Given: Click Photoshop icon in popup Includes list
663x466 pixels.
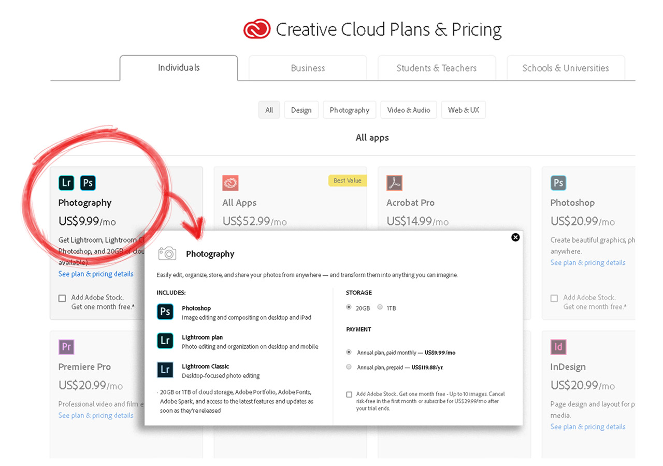Looking at the screenshot, I should (x=165, y=312).
